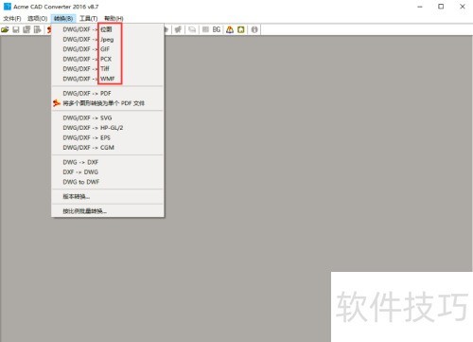Click the greyed toolbar icon right of the menu
The height and width of the screenshot is (342, 473).
coord(178,29)
